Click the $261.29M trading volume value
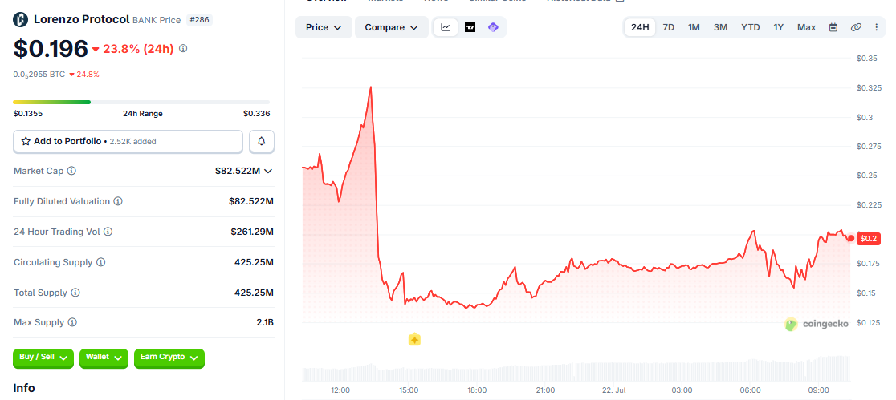Viewport: 896px width, 400px height. (x=252, y=232)
